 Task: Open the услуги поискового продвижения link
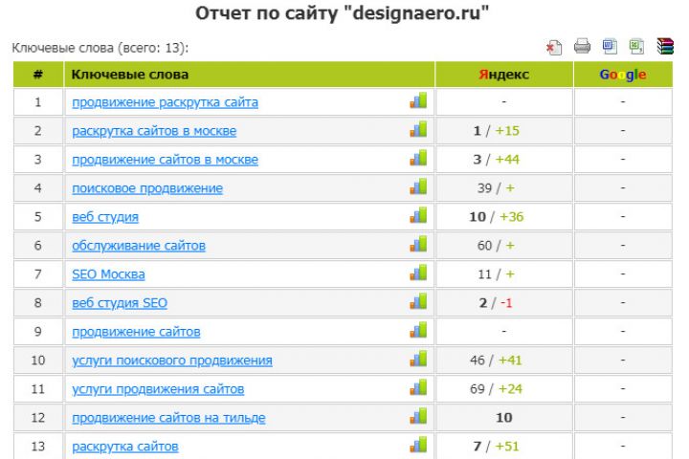(x=172, y=361)
